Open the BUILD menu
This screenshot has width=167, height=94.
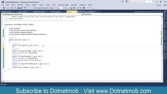(28, 5)
